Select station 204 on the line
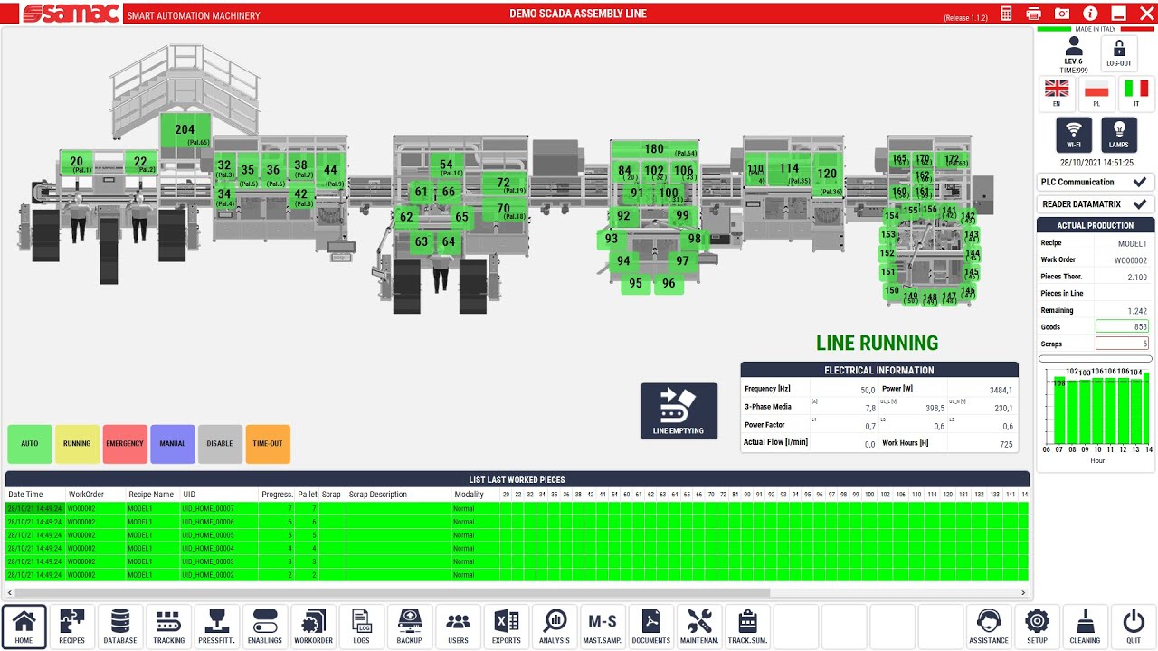1158x651 pixels. pos(185,132)
